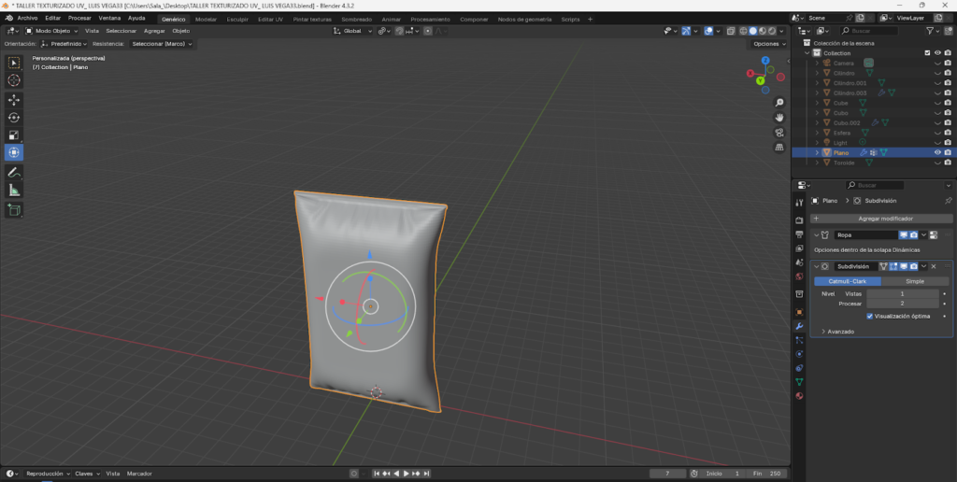Collapse the Ropa modifier panel
This screenshot has width=957, height=482.
[x=817, y=234]
